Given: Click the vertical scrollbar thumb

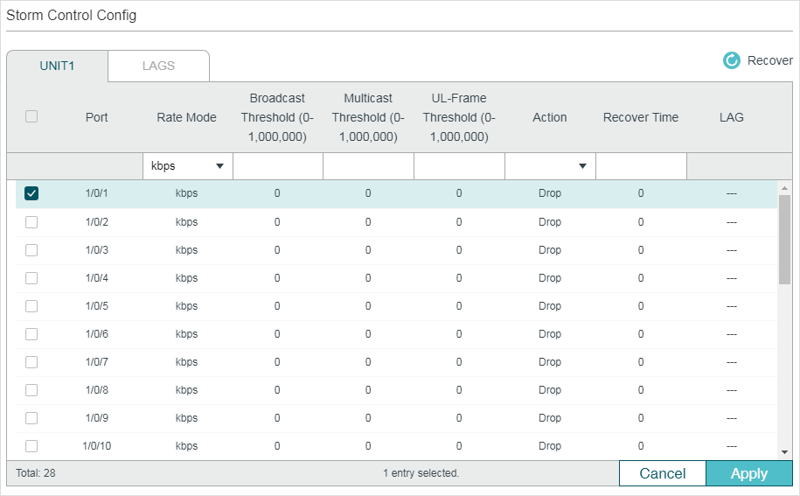Looking at the screenshot, I should [x=784, y=240].
